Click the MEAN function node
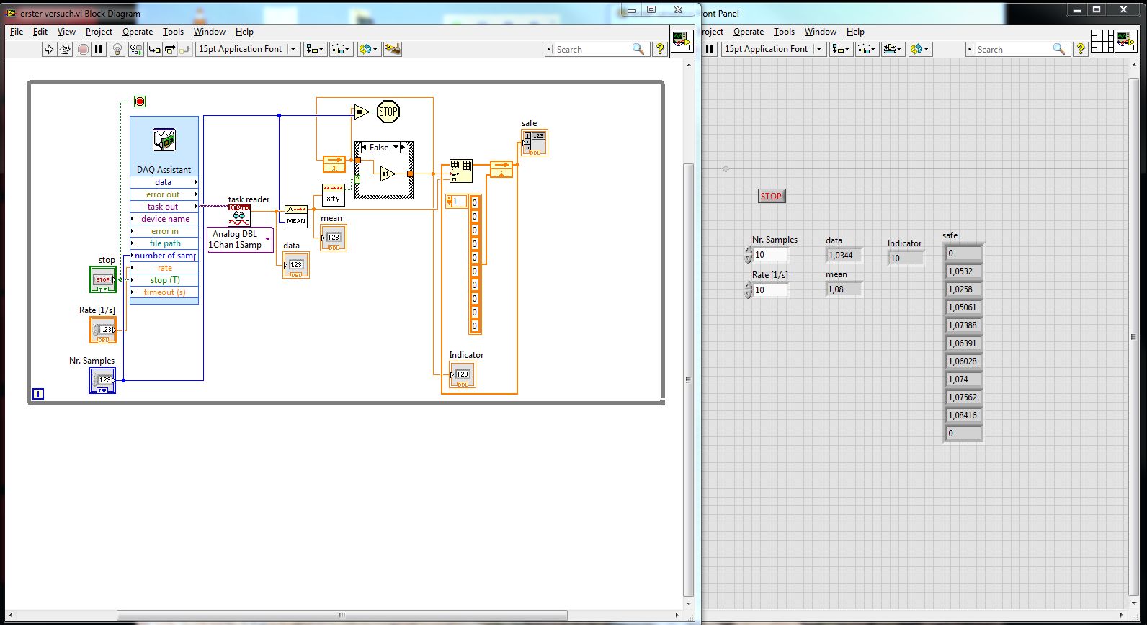The image size is (1147, 625). coord(296,217)
